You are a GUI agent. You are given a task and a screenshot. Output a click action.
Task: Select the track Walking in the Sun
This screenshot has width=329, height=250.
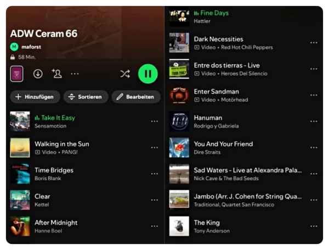point(61,144)
